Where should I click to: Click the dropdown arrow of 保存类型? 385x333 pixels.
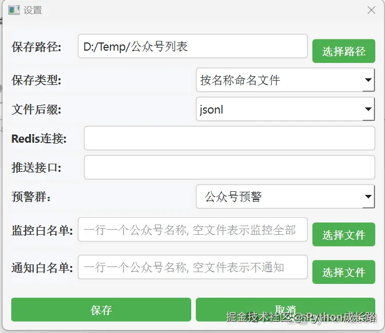[x=368, y=80]
